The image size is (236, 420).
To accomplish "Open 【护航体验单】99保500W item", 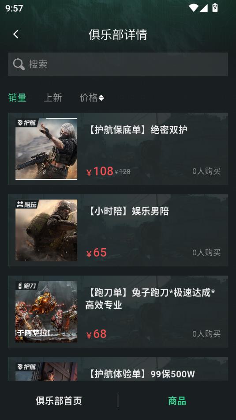I will coord(118,369).
